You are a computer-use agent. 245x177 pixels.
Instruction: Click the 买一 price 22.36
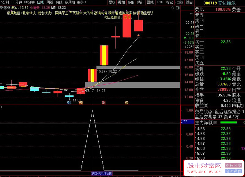[x=225, y=42]
